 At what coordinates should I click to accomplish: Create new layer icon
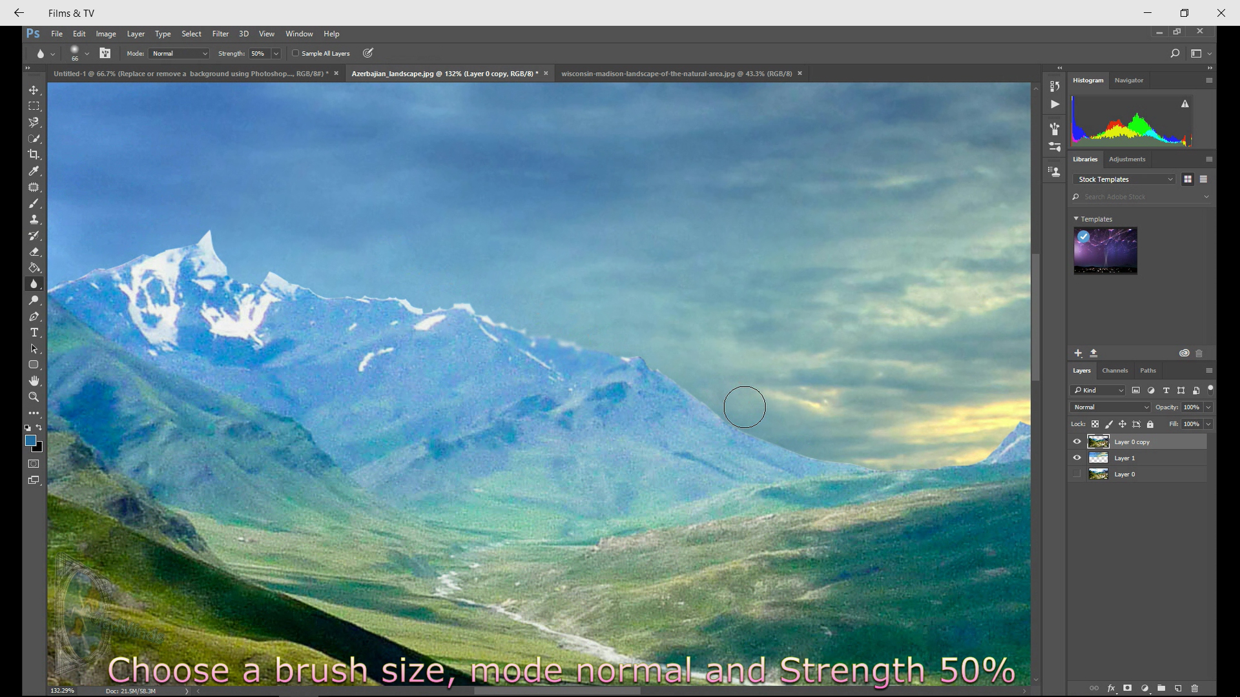coord(1178,688)
